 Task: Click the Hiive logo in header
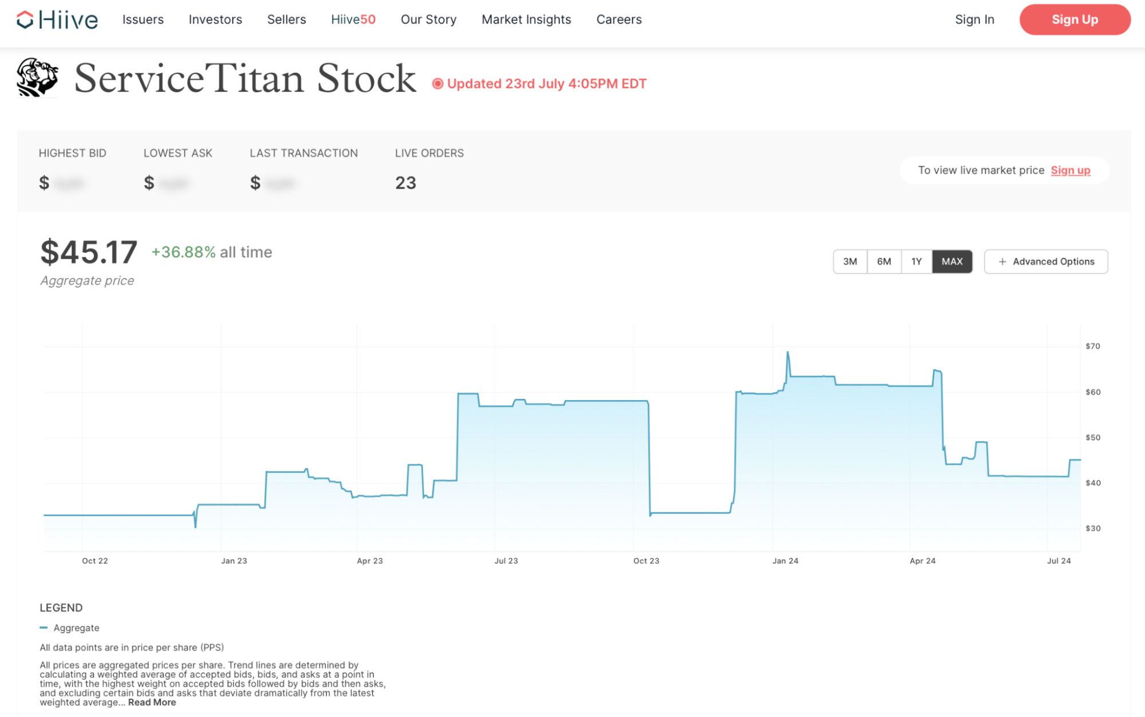57,20
